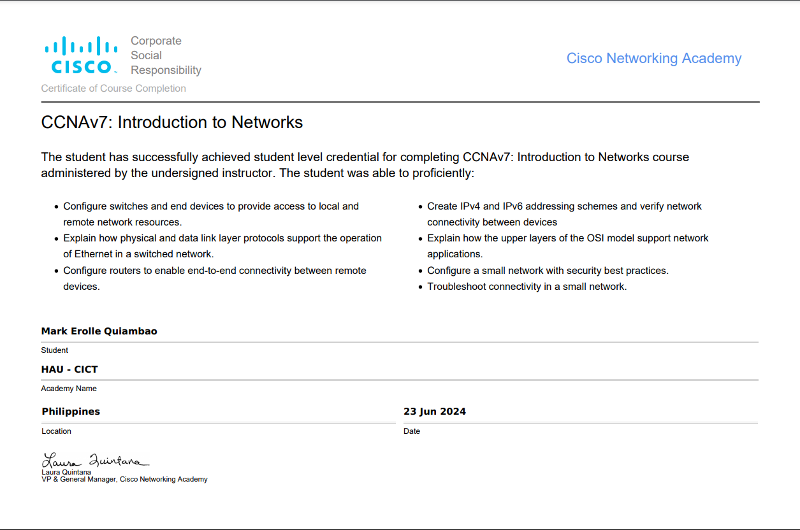Click the Troubleshoot connectivity bullet item
This screenshot has height=530, width=800.
527,287
